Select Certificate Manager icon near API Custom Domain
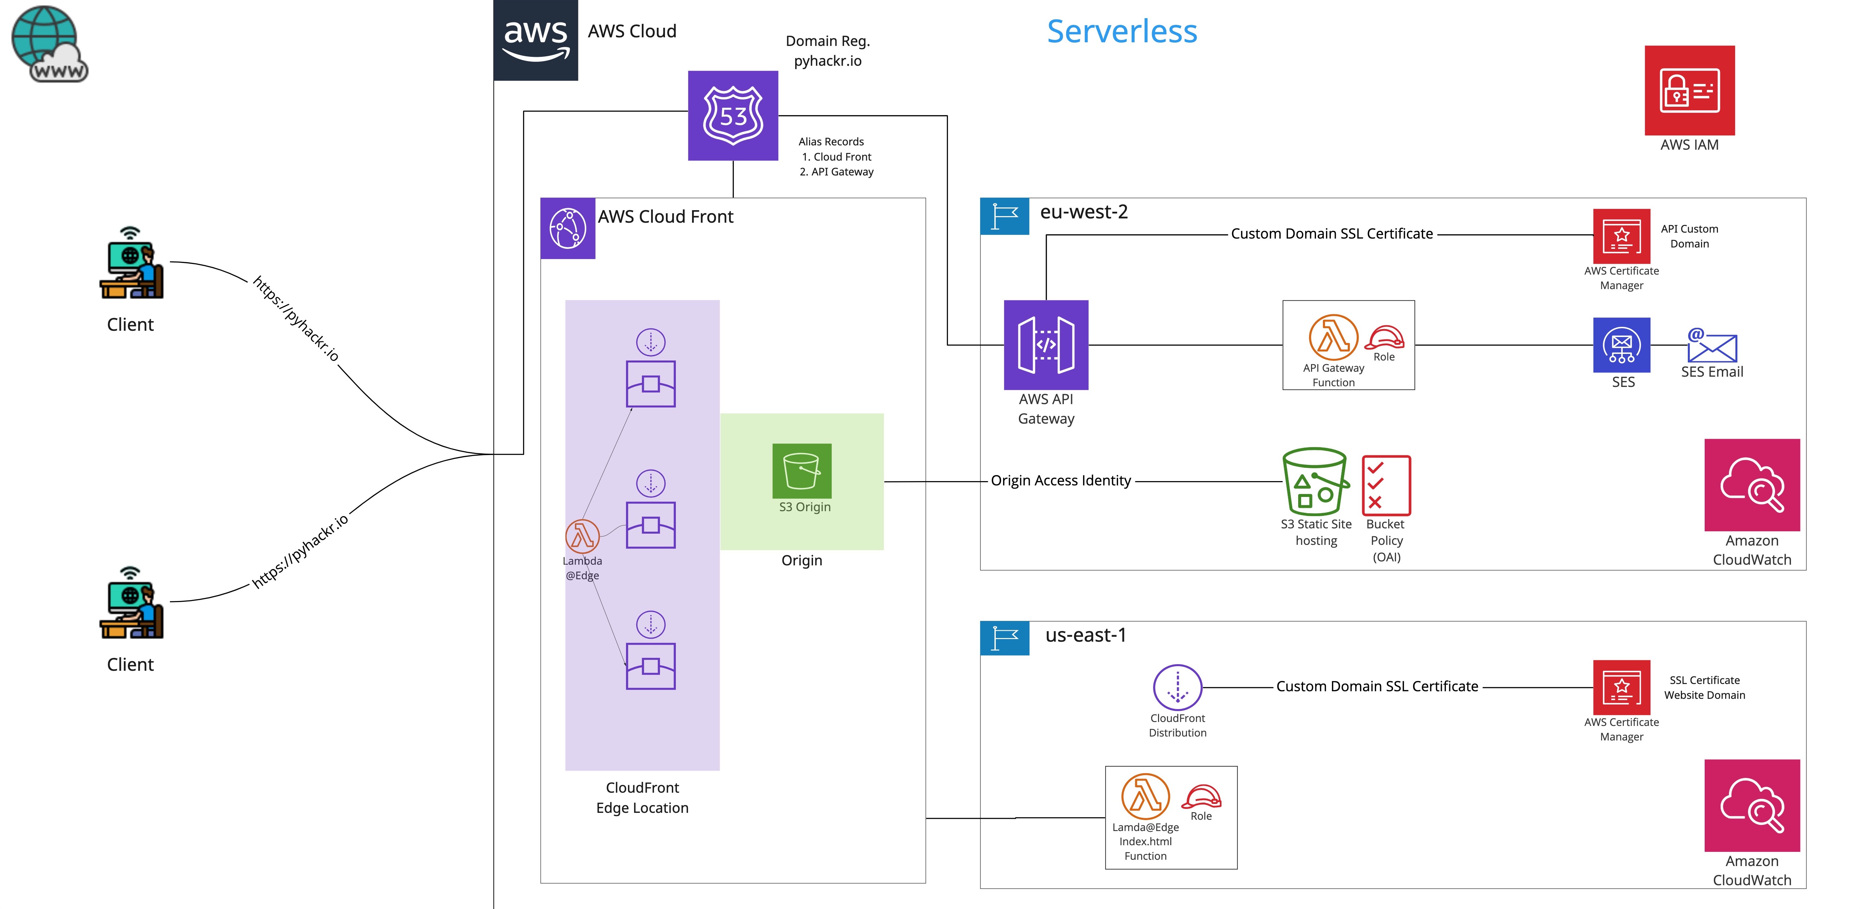1860x909 pixels. pos(1621,236)
